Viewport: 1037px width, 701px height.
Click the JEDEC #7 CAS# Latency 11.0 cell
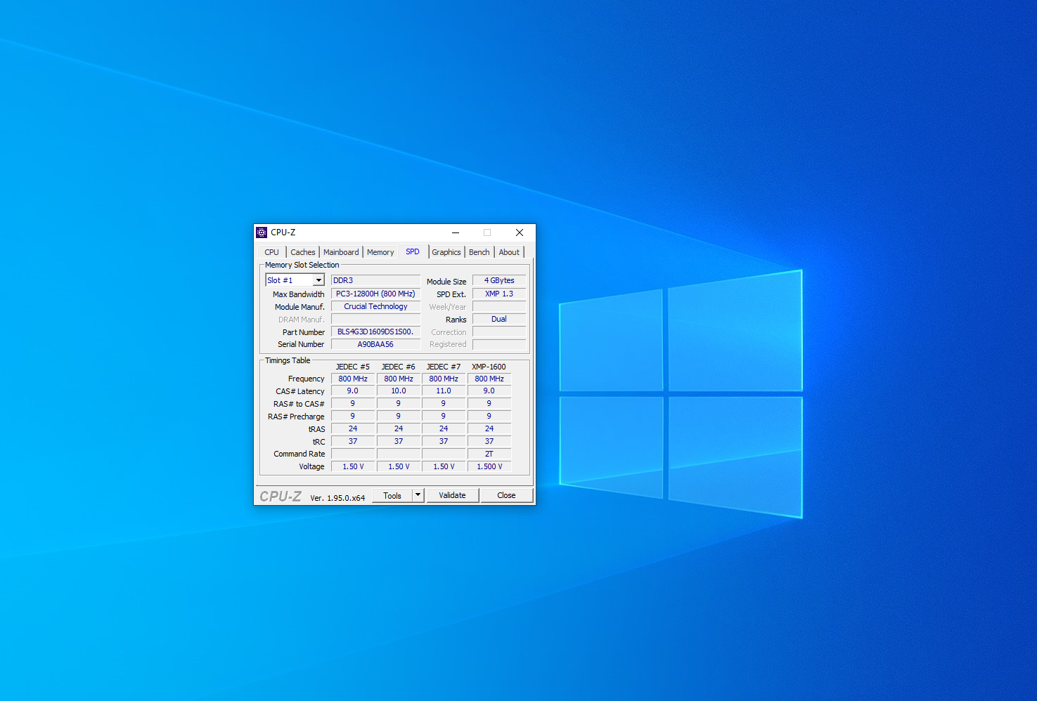(x=444, y=391)
